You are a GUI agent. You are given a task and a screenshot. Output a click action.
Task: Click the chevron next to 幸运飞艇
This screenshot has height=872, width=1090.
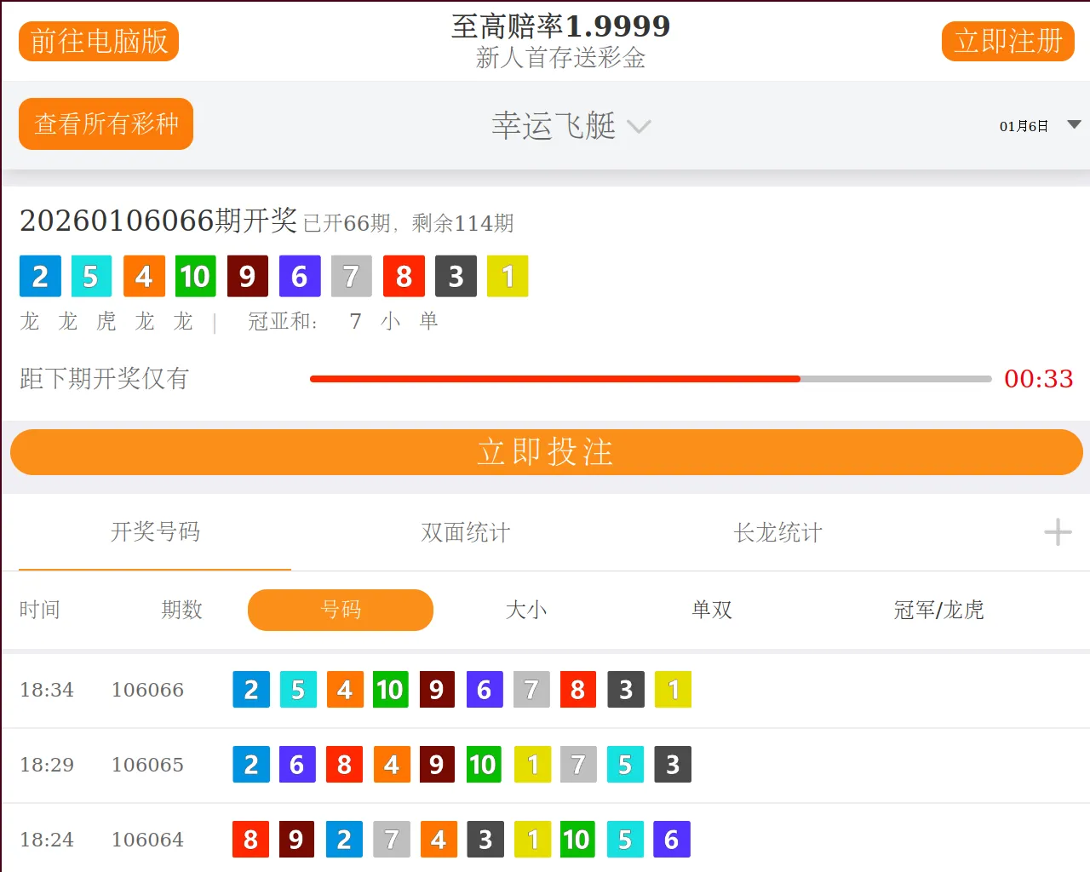click(x=639, y=127)
